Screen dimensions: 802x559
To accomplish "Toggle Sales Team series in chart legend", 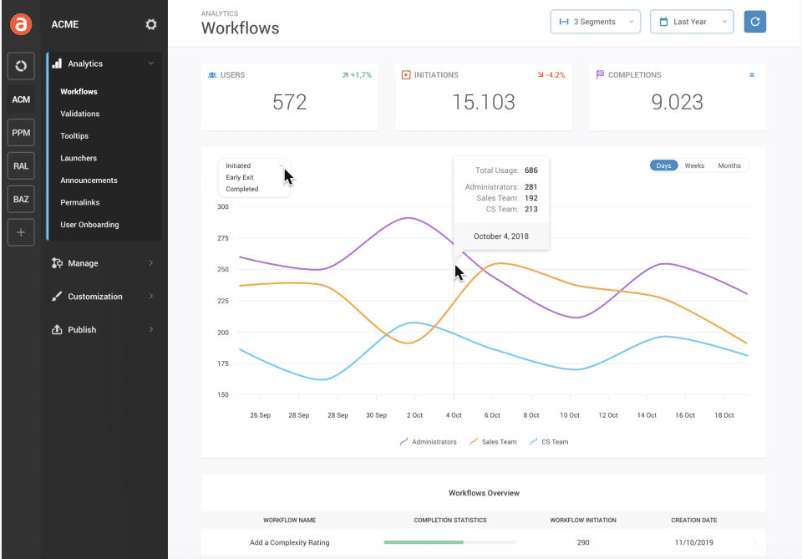I will (x=493, y=441).
